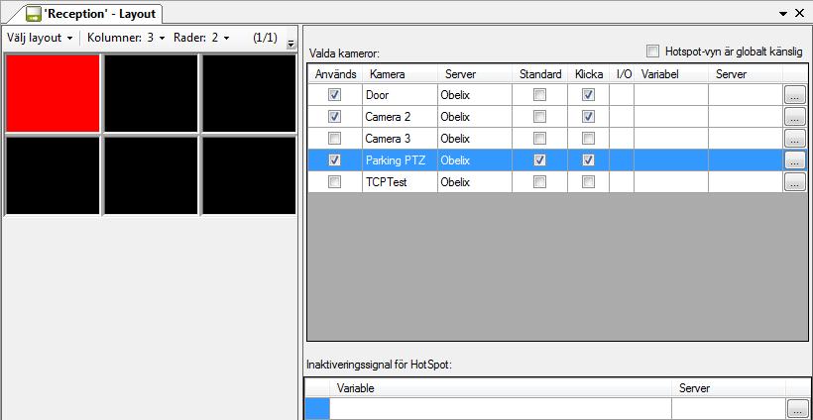This screenshot has height=420, width=813.
Task: Open the Rader dropdown
Action: [201, 38]
